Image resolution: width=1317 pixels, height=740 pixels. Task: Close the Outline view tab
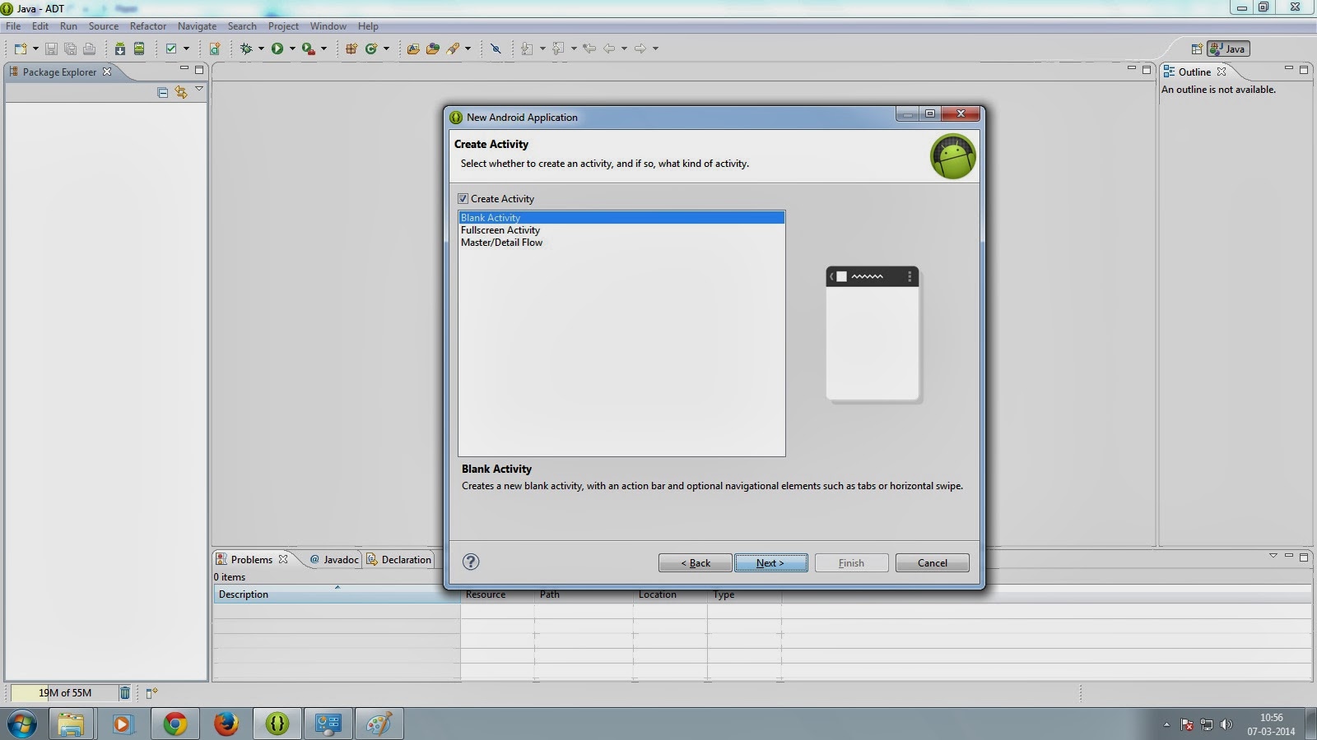click(x=1222, y=72)
